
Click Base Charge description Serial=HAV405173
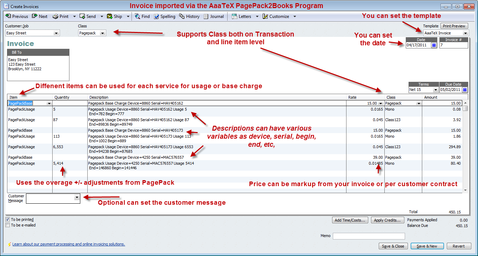click(x=217, y=130)
